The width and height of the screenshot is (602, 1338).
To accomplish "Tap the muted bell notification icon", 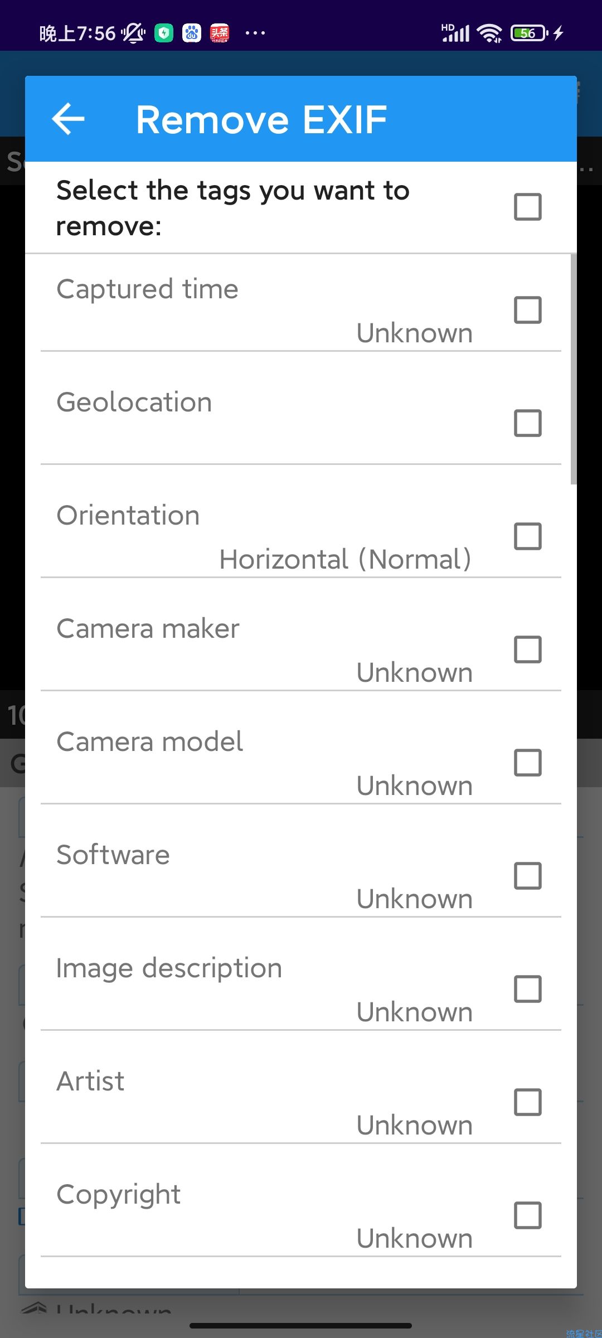I will point(133,33).
